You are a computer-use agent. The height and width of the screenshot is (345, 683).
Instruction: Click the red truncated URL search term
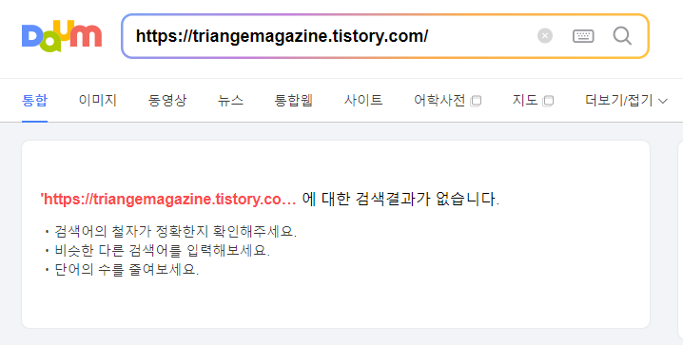[168, 200]
